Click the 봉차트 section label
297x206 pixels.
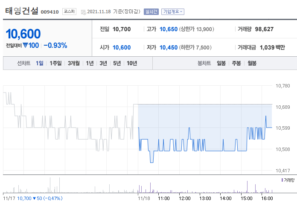click(204, 63)
